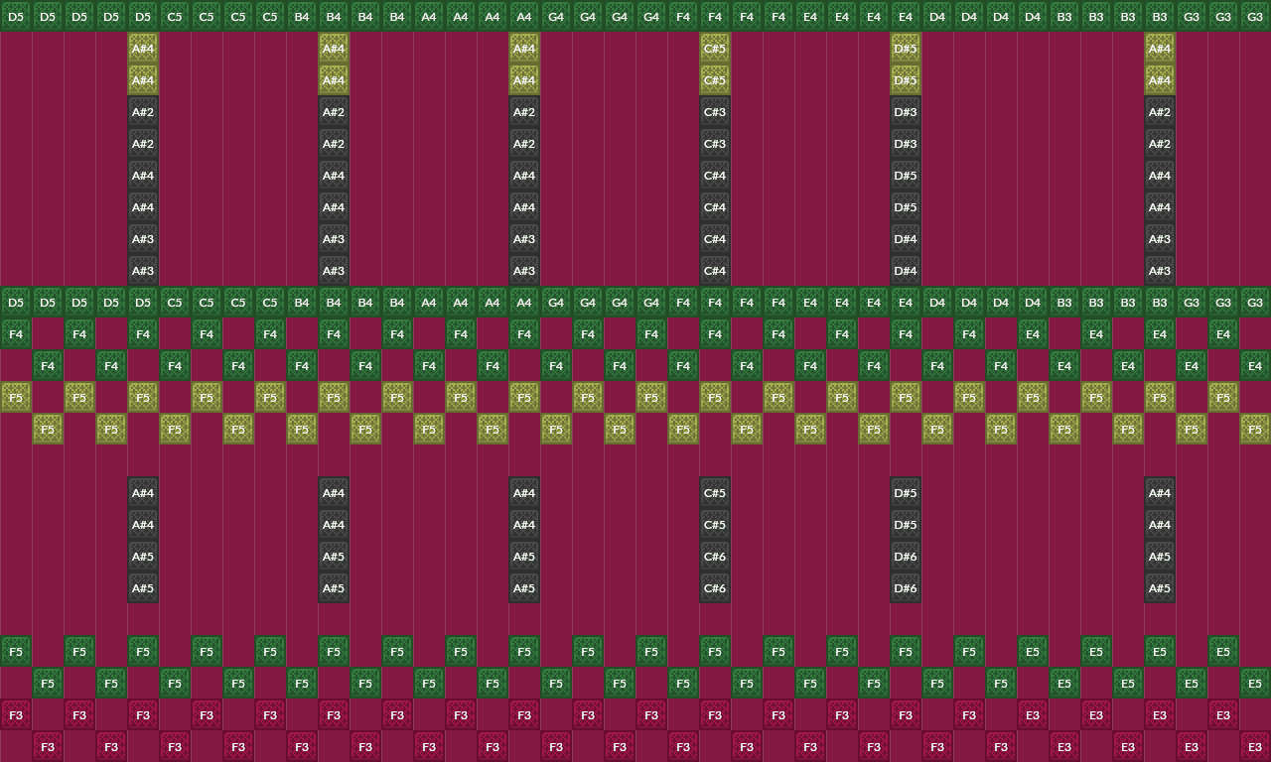This screenshot has height=762, width=1271.
Task: Click the topmost yellow C#5 note block
Action: point(715,48)
